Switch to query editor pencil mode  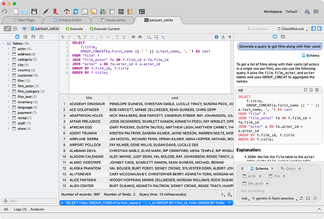(8, 29)
